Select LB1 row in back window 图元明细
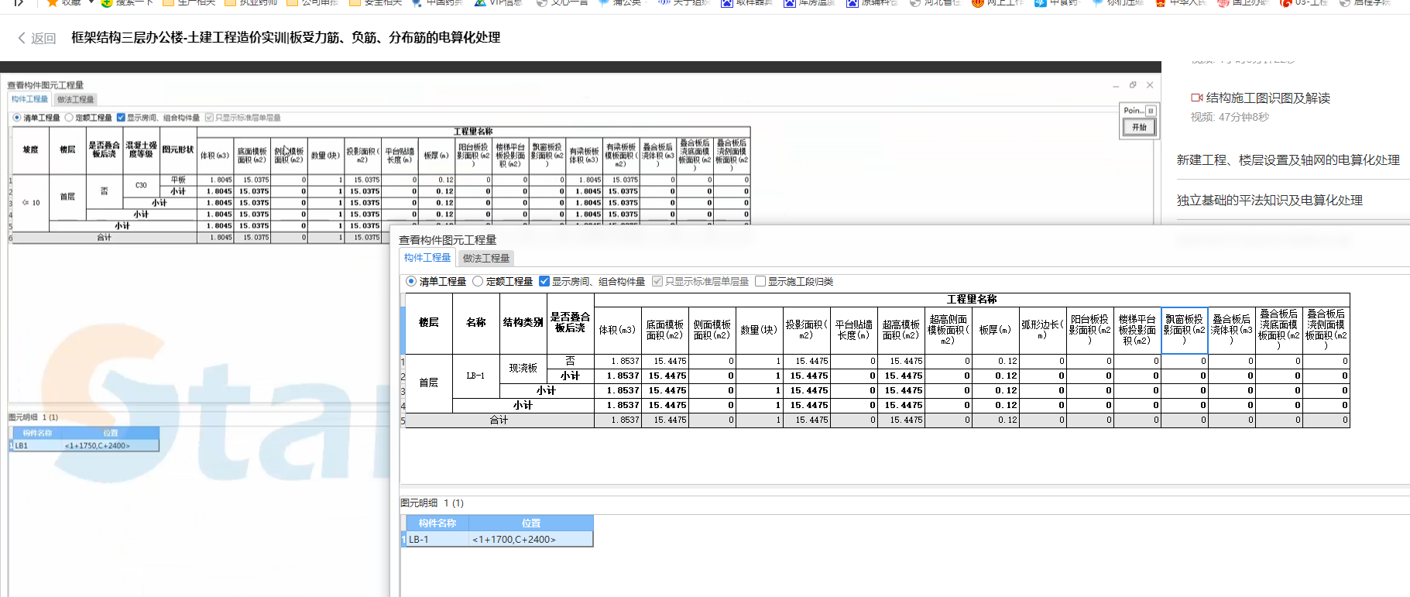Screen dimensions: 1410x597 [x=86, y=446]
